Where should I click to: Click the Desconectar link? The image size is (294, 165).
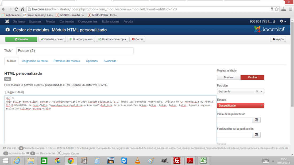(45, 154)
